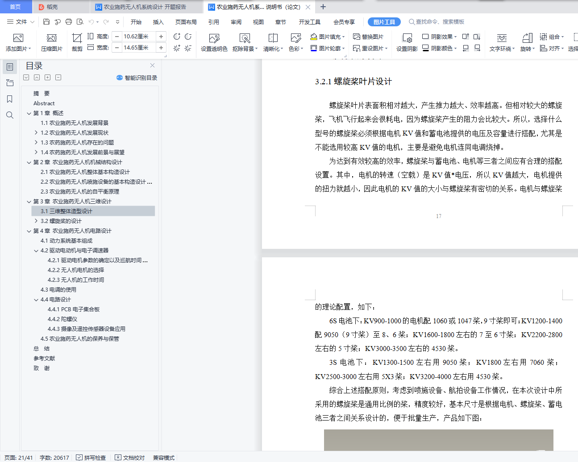Collapse 第2章 outline section
The width and height of the screenshot is (578, 462).
pos(29,162)
